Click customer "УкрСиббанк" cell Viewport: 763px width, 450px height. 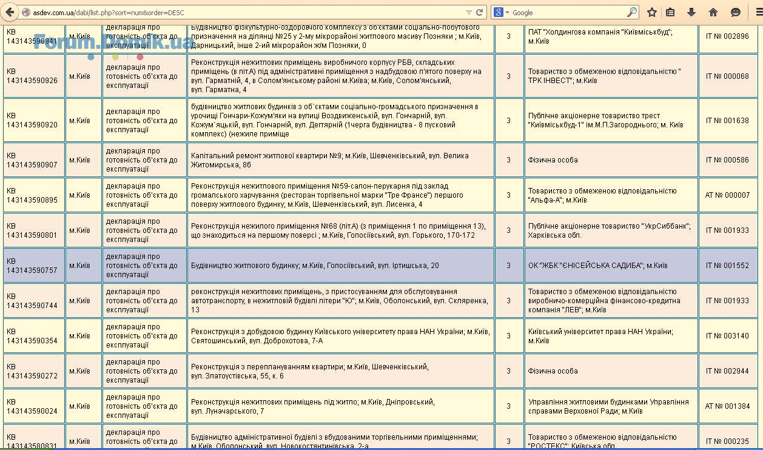[x=611, y=230]
